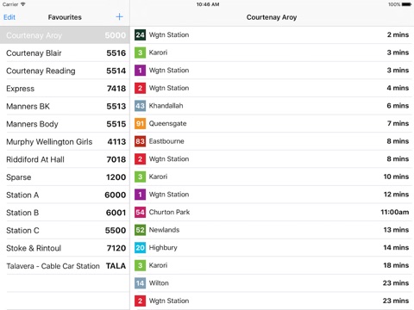Select the route 14 Wilton badge
This screenshot has height=310, width=414.
pos(140,283)
